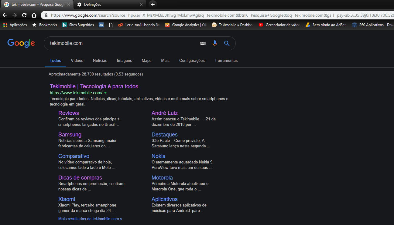This screenshot has height=225, width=394.
Task: Open the Aplicativos sitelink
Action: [x=165, y=199]
